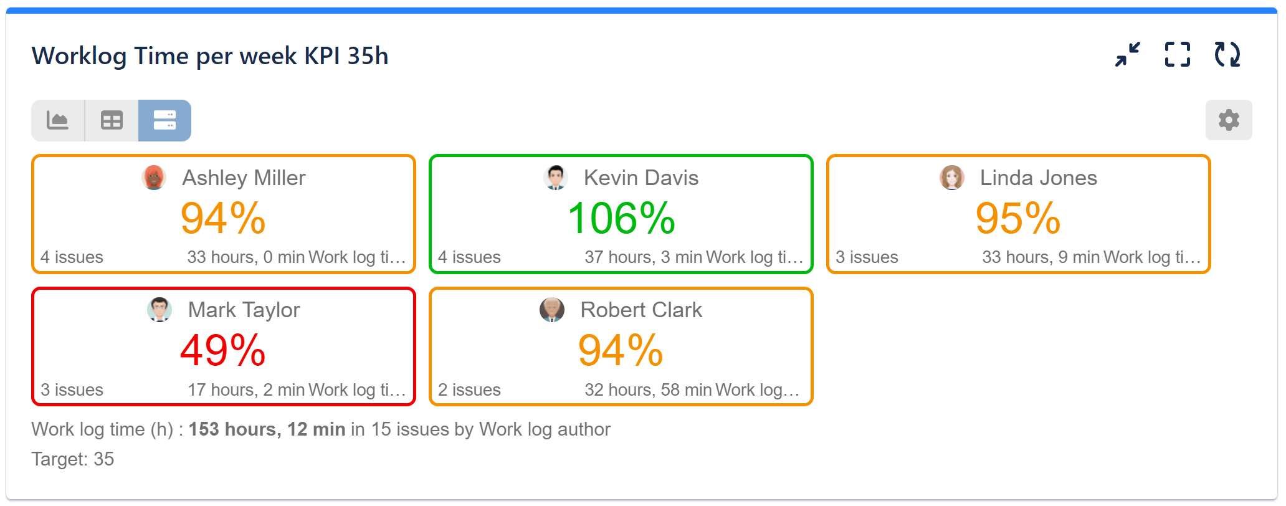Switch to the table view tab

[x=111, y=120]
